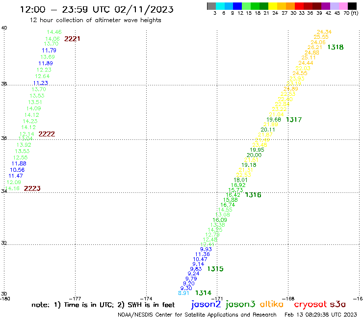Click time marker 1315

coord(215,269)
